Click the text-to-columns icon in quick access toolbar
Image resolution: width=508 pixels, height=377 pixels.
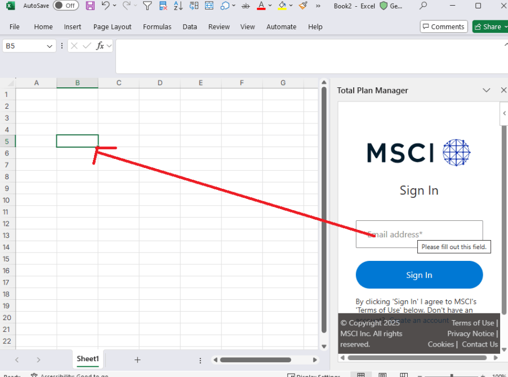194,6
